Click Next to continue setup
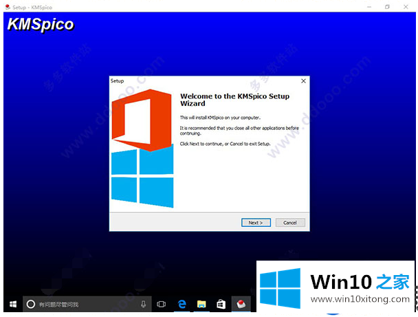 point(256,223)
